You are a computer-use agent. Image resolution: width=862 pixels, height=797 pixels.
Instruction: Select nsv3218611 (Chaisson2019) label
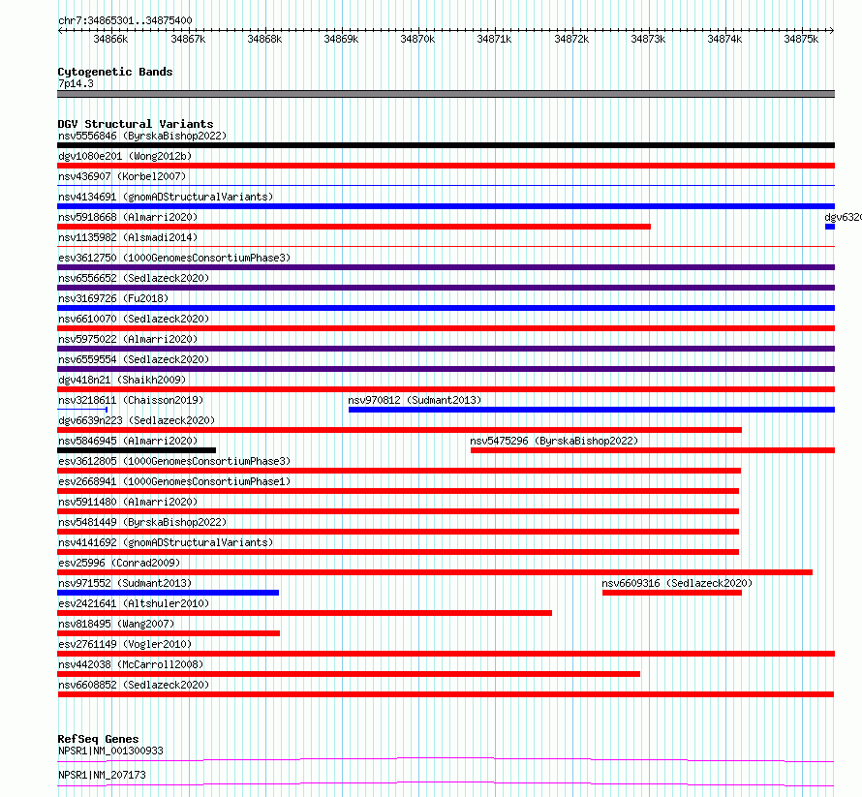point(131,400)
